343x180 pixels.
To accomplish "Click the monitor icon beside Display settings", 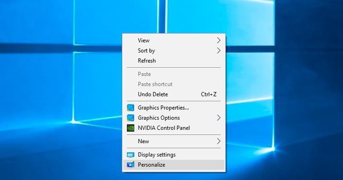I will (x=130, y=155).
